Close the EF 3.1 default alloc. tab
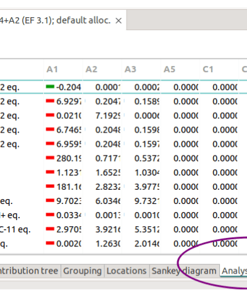Image resolution: width=247 pixels, height=302 pixels. (119, 20)
